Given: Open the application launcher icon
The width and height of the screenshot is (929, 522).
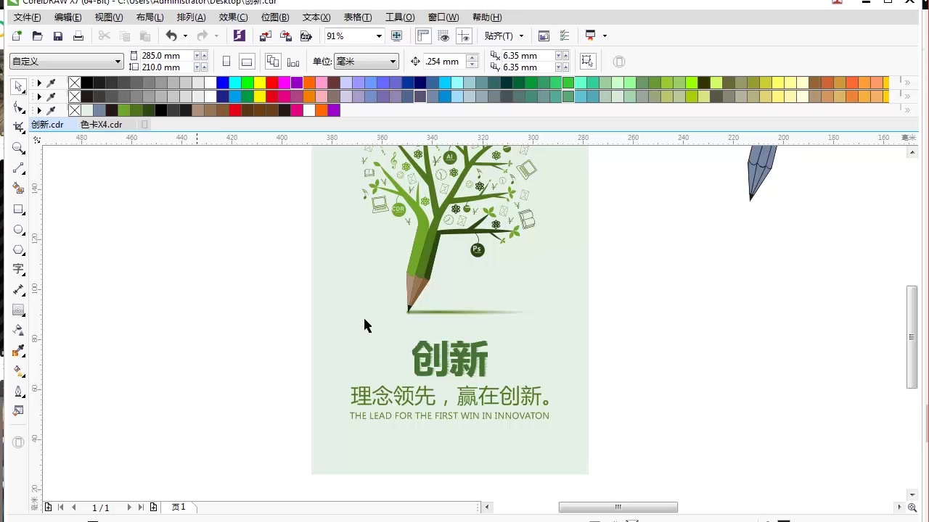Looking at the screenshot, I should tap(591, 36).
